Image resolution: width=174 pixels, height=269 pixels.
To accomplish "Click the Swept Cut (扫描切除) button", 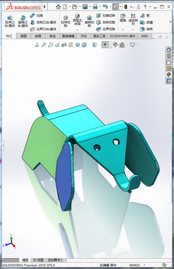I will 106,15.
